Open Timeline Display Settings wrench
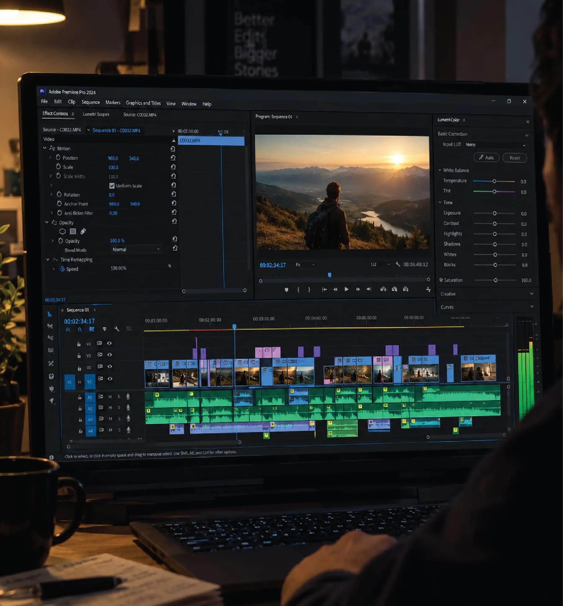 point(117,329)
